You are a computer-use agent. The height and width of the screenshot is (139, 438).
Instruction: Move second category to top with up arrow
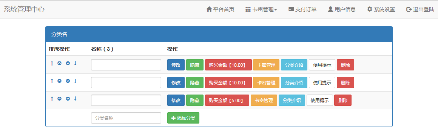pos(52,81)
